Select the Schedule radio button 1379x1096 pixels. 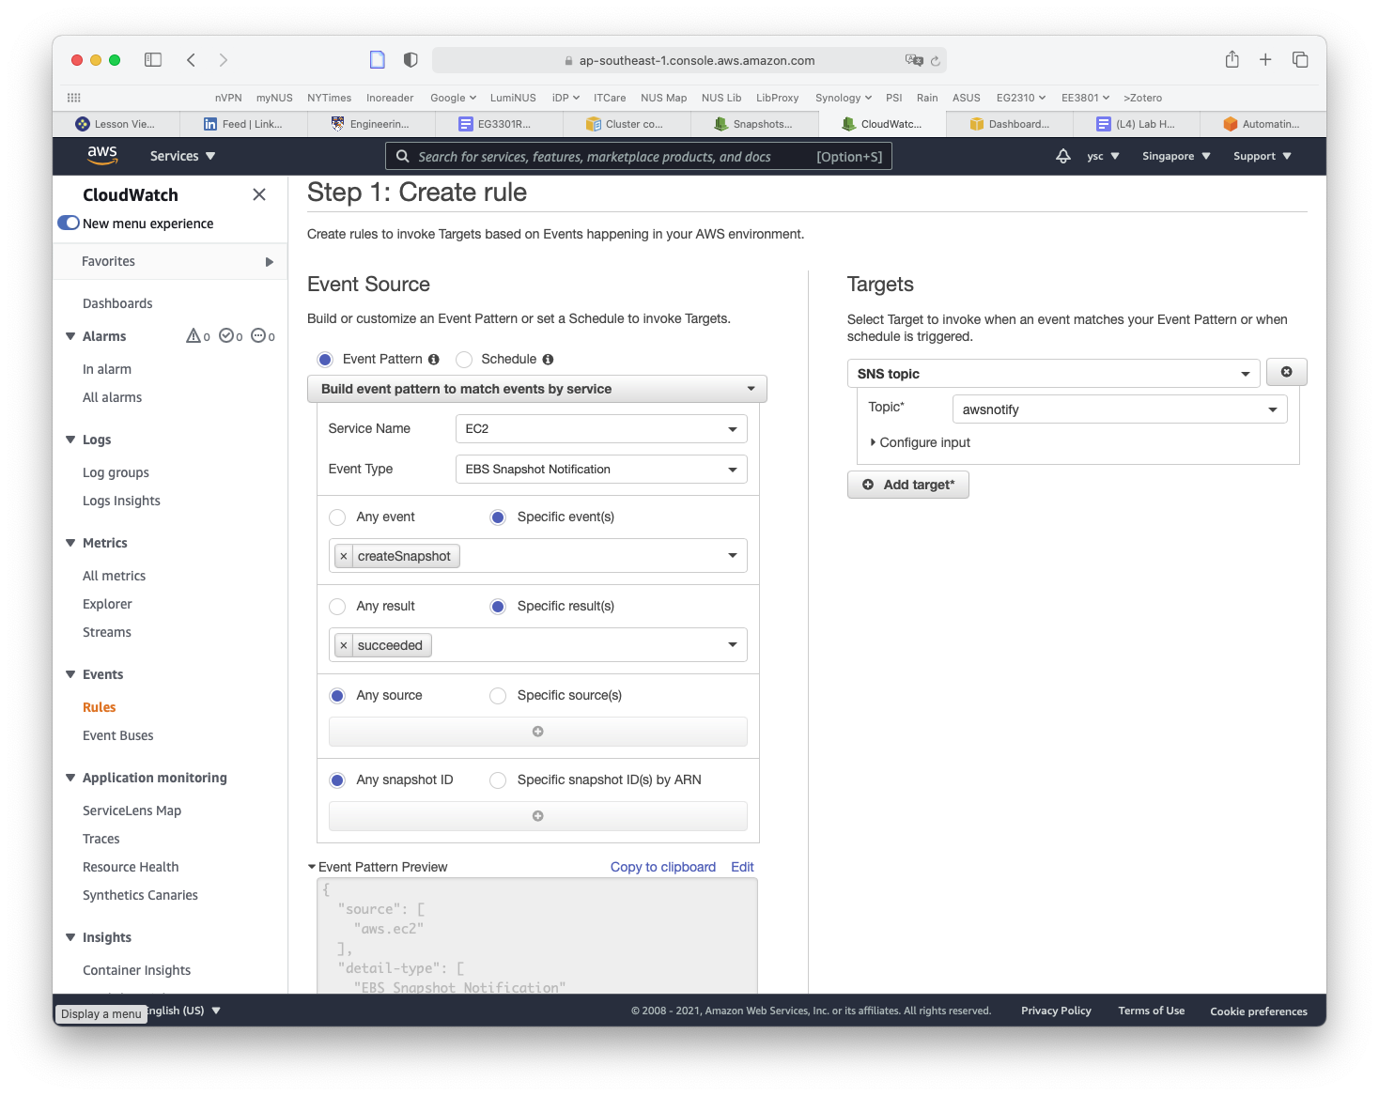point(464,360)
